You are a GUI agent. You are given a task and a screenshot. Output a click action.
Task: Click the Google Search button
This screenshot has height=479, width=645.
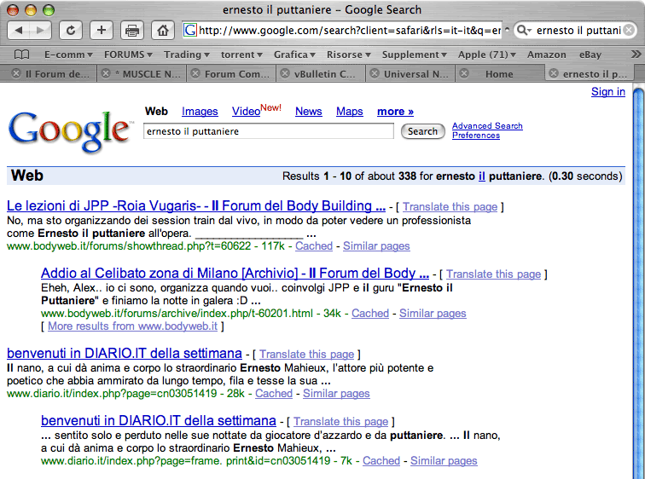pos(422,131)
